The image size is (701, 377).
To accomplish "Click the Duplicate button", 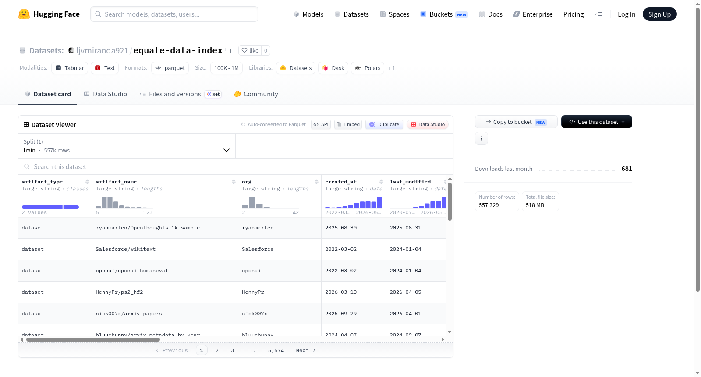I will click(384, 124).
